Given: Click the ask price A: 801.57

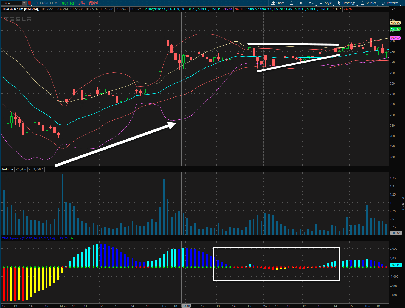Looking at the screenshot, I should point(94,4).
